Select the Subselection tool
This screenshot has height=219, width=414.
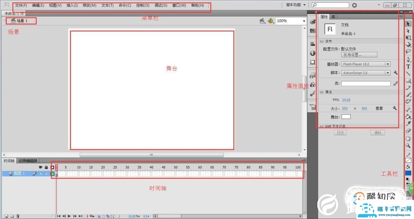(408, 31)
